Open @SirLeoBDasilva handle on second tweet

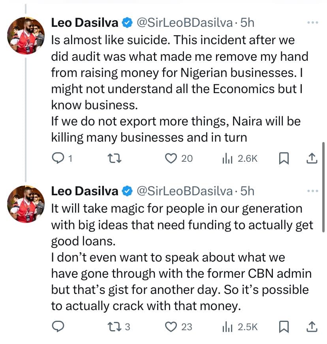point(184,191)
